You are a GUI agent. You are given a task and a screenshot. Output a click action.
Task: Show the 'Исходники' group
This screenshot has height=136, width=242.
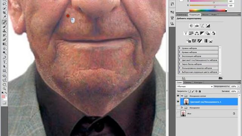point(178,108)
